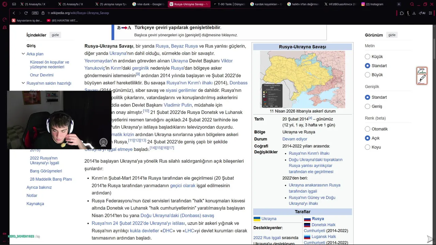Viewport: 436px width, 245px height.
Task: Open citation footnote [10]
Action: point(146,111)
